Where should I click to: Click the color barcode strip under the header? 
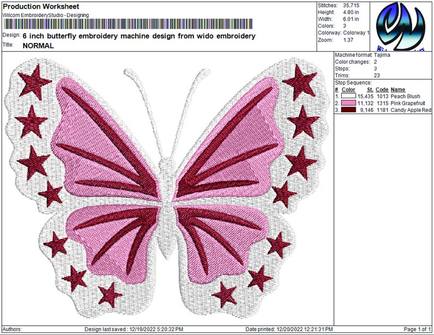128,24
